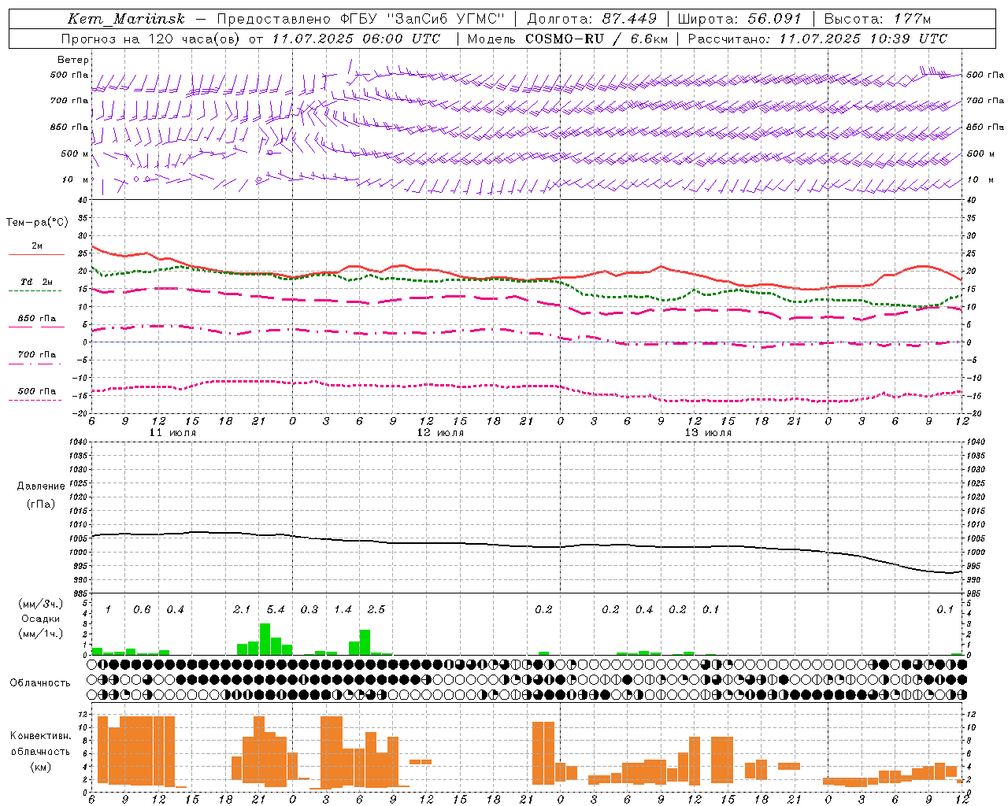Image resolution: width=1008 pixels, height=806 pixels.
Task: Click the Ветер section label
Action: tap(73, 60)
